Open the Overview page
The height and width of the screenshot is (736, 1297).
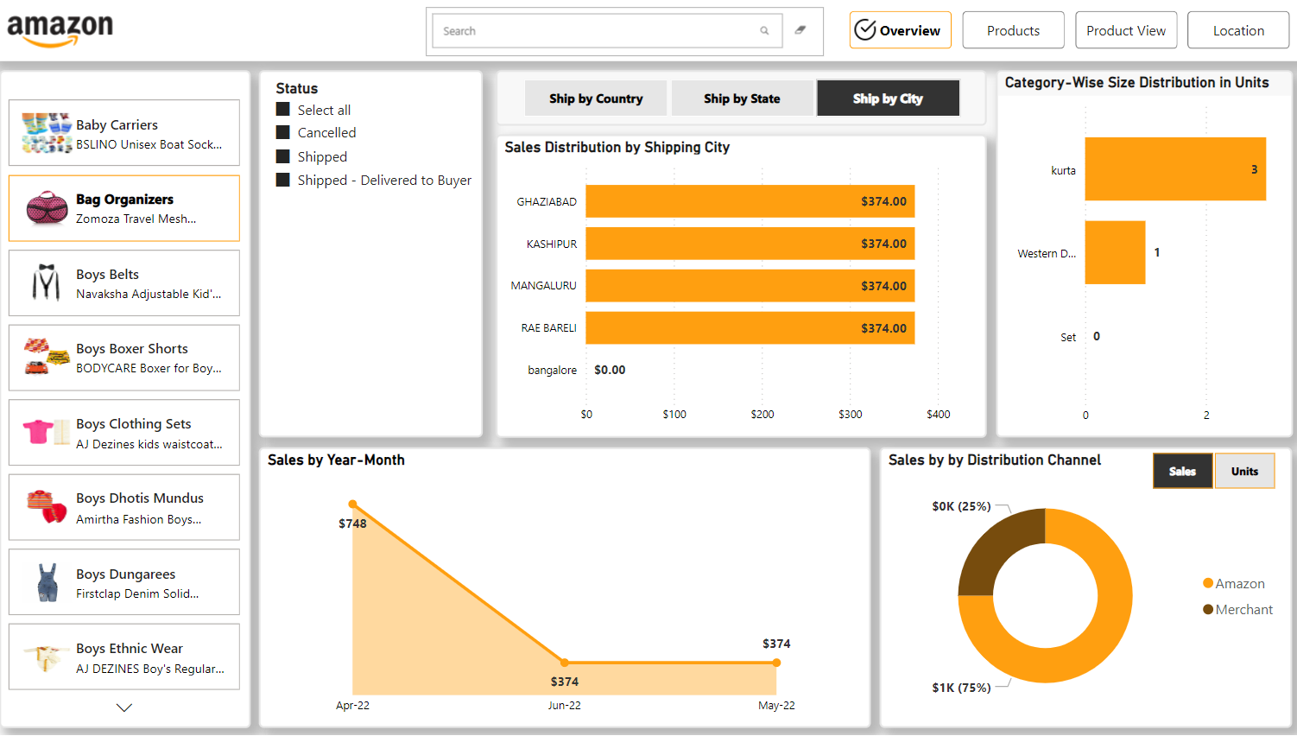coord(901,30)
